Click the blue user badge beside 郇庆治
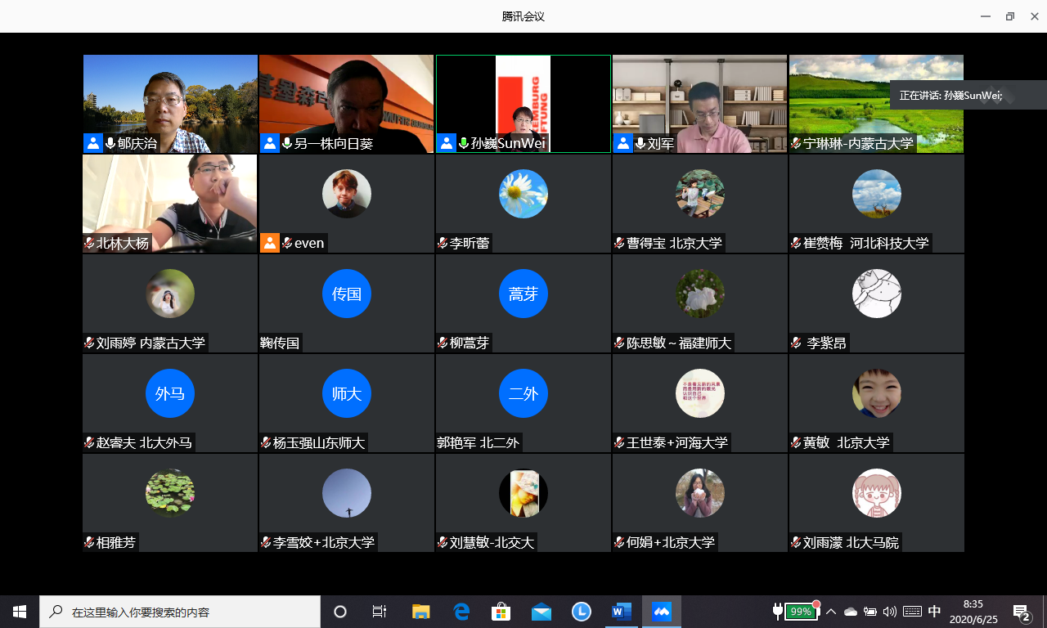 click(x=92, y=143)
